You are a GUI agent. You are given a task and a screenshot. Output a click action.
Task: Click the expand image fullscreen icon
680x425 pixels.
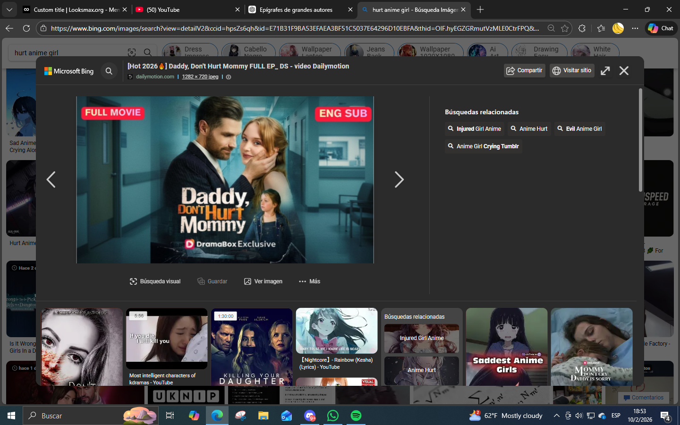coord(605,71)
